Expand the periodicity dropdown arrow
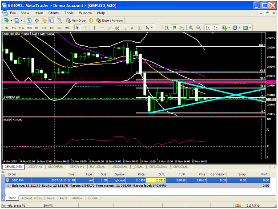Viewport: 278px width, 209px height. click(x=240, y=28)
